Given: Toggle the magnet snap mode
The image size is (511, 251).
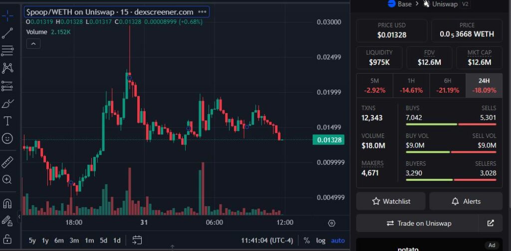Looking at the screenshot, I should 7,204.
